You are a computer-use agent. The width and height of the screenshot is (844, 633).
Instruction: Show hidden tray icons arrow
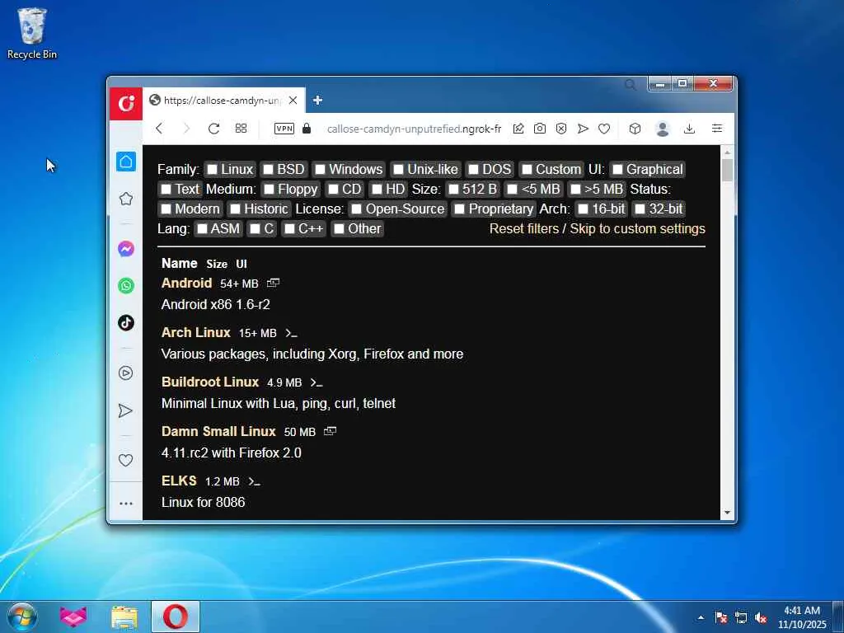click(x=701, y=617)
